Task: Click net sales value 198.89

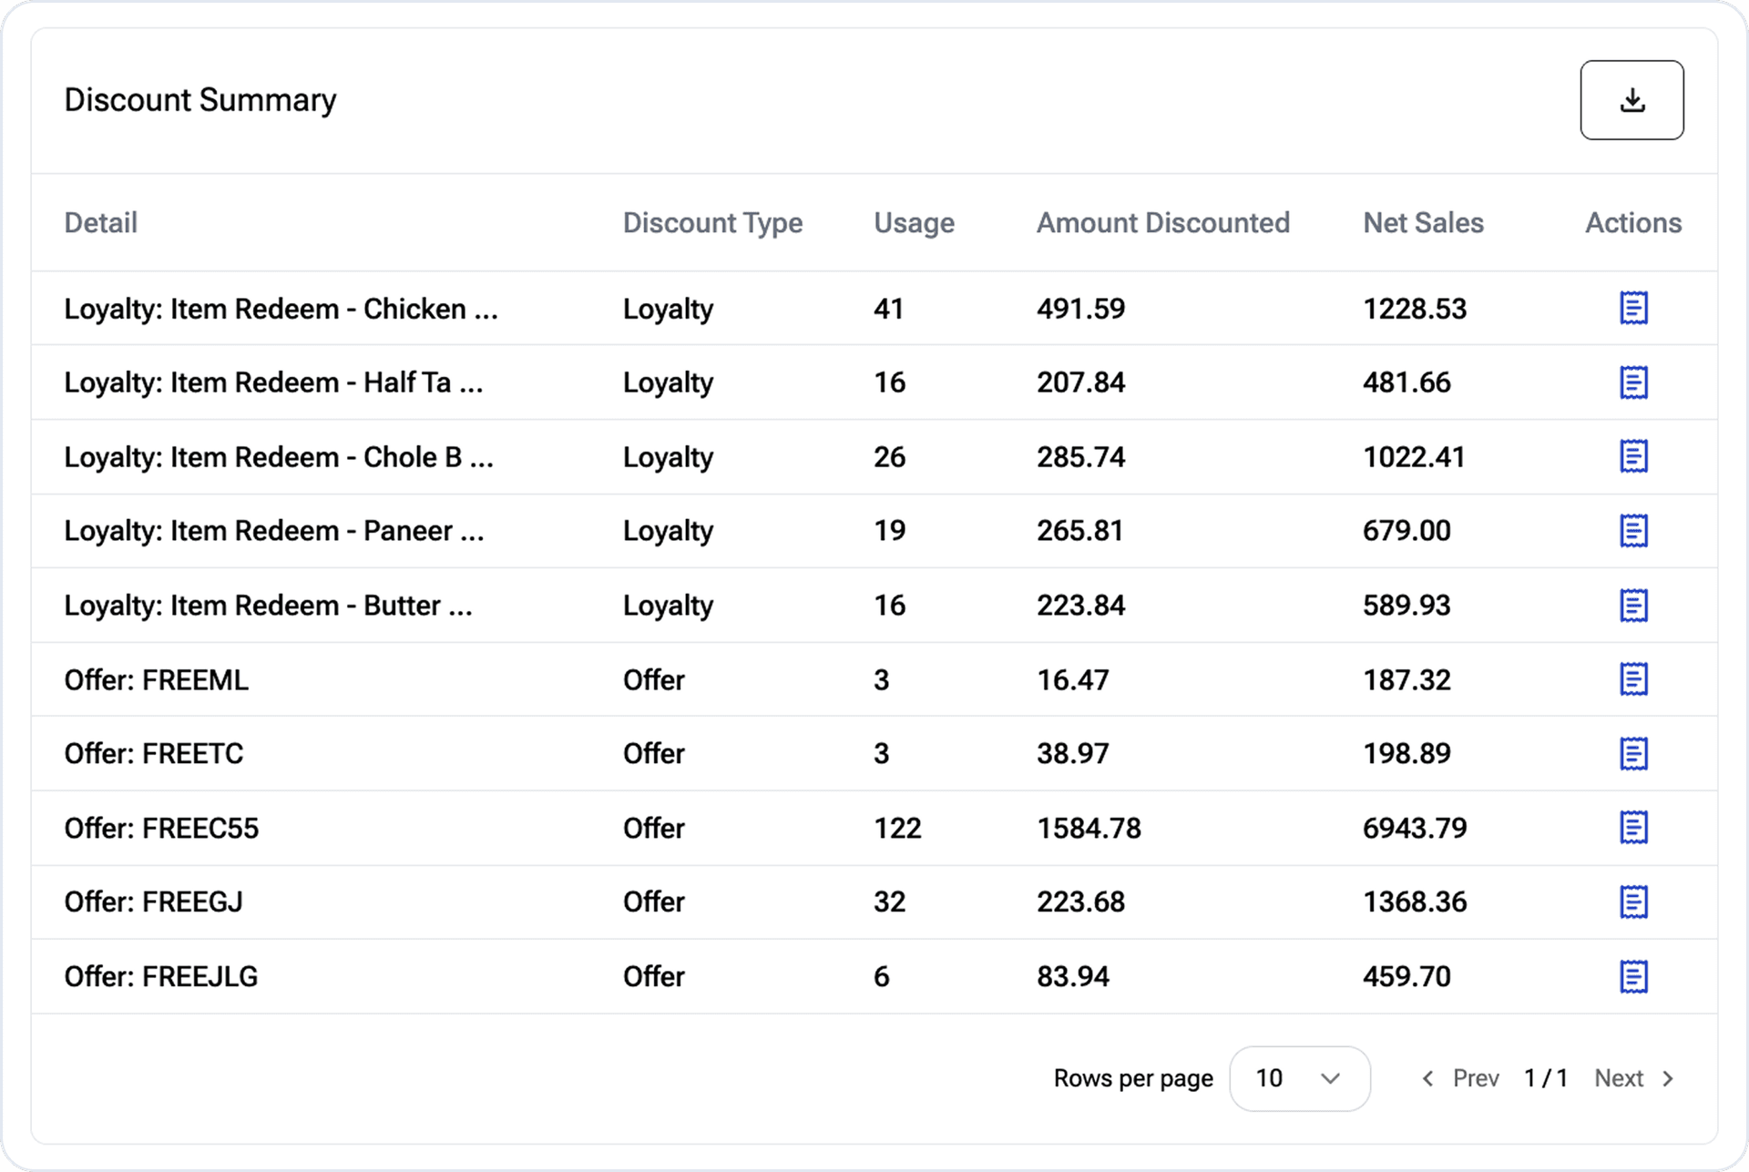Action: [1406, 754]
